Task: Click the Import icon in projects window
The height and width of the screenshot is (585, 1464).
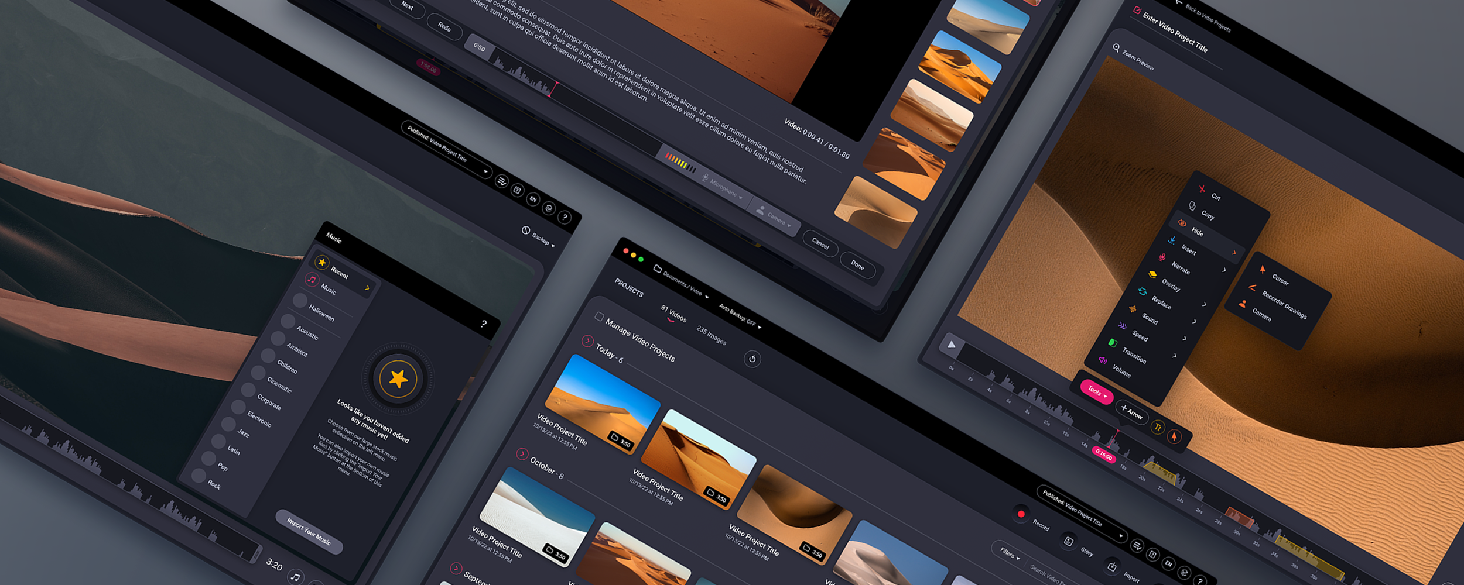Action: (1111, 566)
